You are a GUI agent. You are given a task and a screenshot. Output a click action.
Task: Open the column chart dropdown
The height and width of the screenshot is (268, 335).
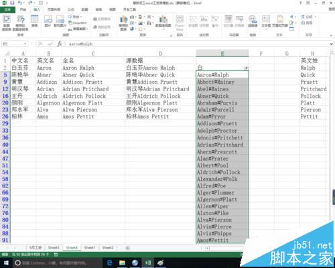[133, 17]
